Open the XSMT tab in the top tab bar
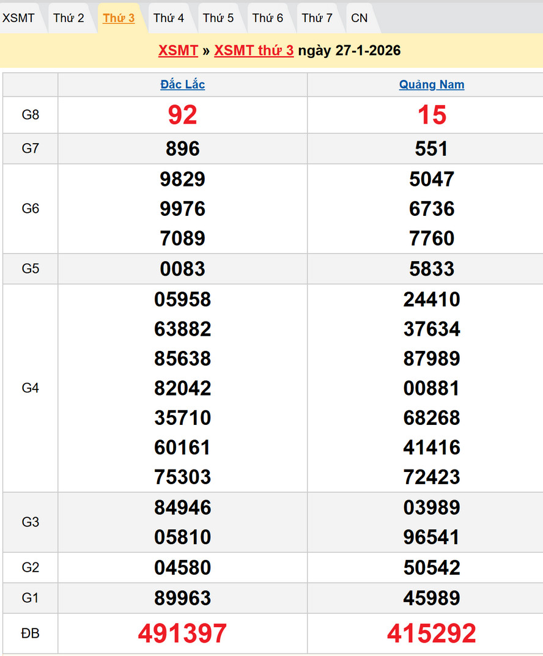This screenshot has height=656, width=543. click(x=18, y=18)
